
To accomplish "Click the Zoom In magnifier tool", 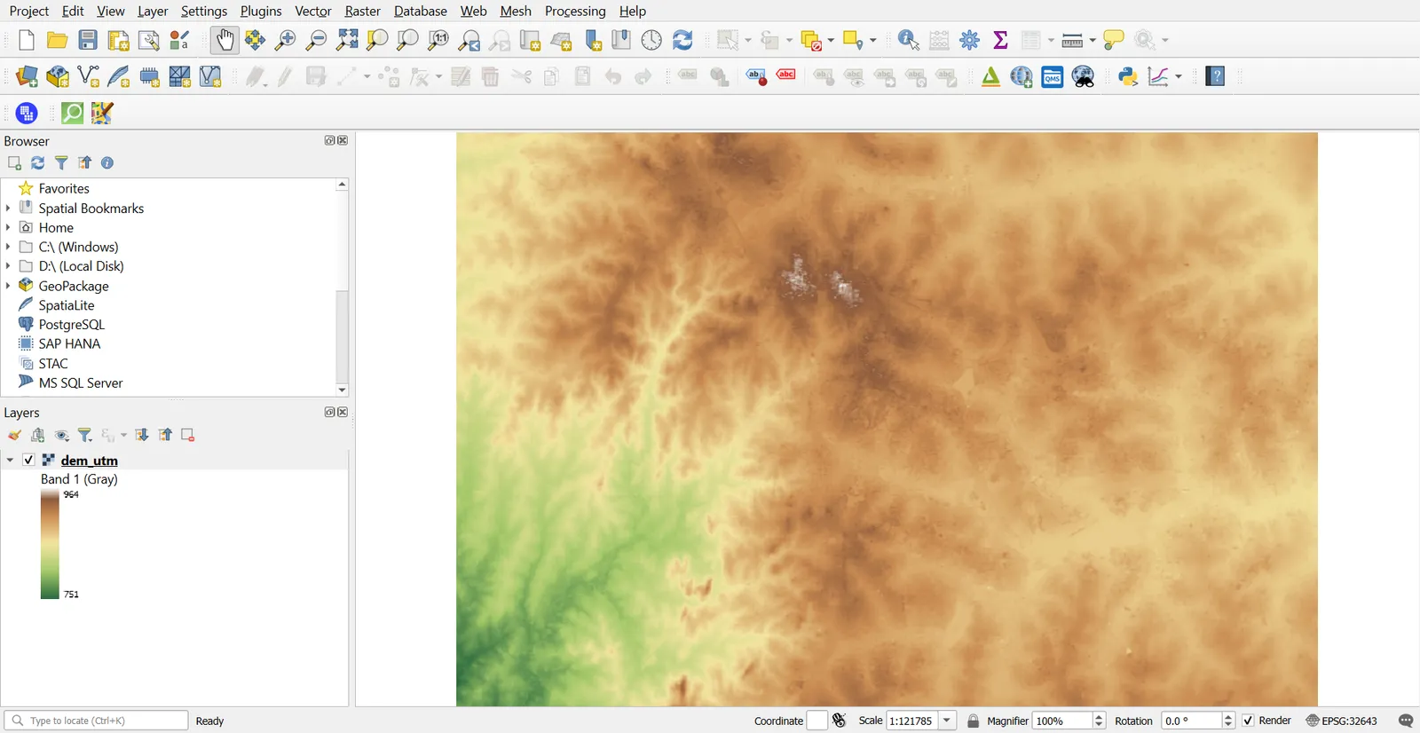I will [x=286, y=40].
